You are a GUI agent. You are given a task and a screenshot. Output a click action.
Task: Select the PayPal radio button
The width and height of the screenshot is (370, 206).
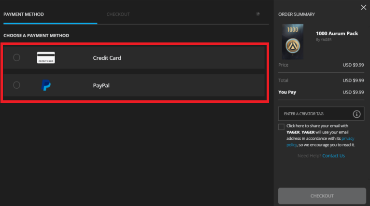17,85
